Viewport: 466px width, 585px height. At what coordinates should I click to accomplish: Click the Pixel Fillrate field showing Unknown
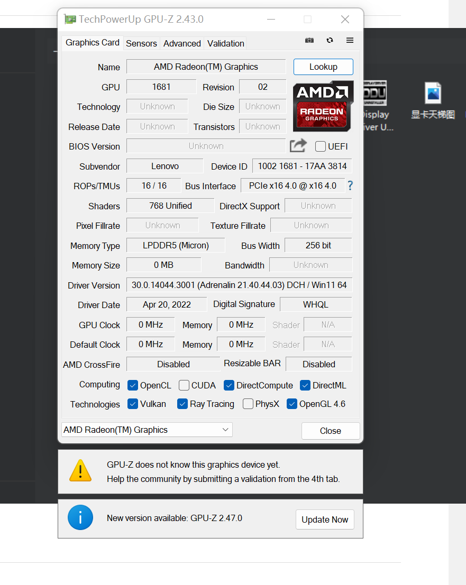point(163,225)
